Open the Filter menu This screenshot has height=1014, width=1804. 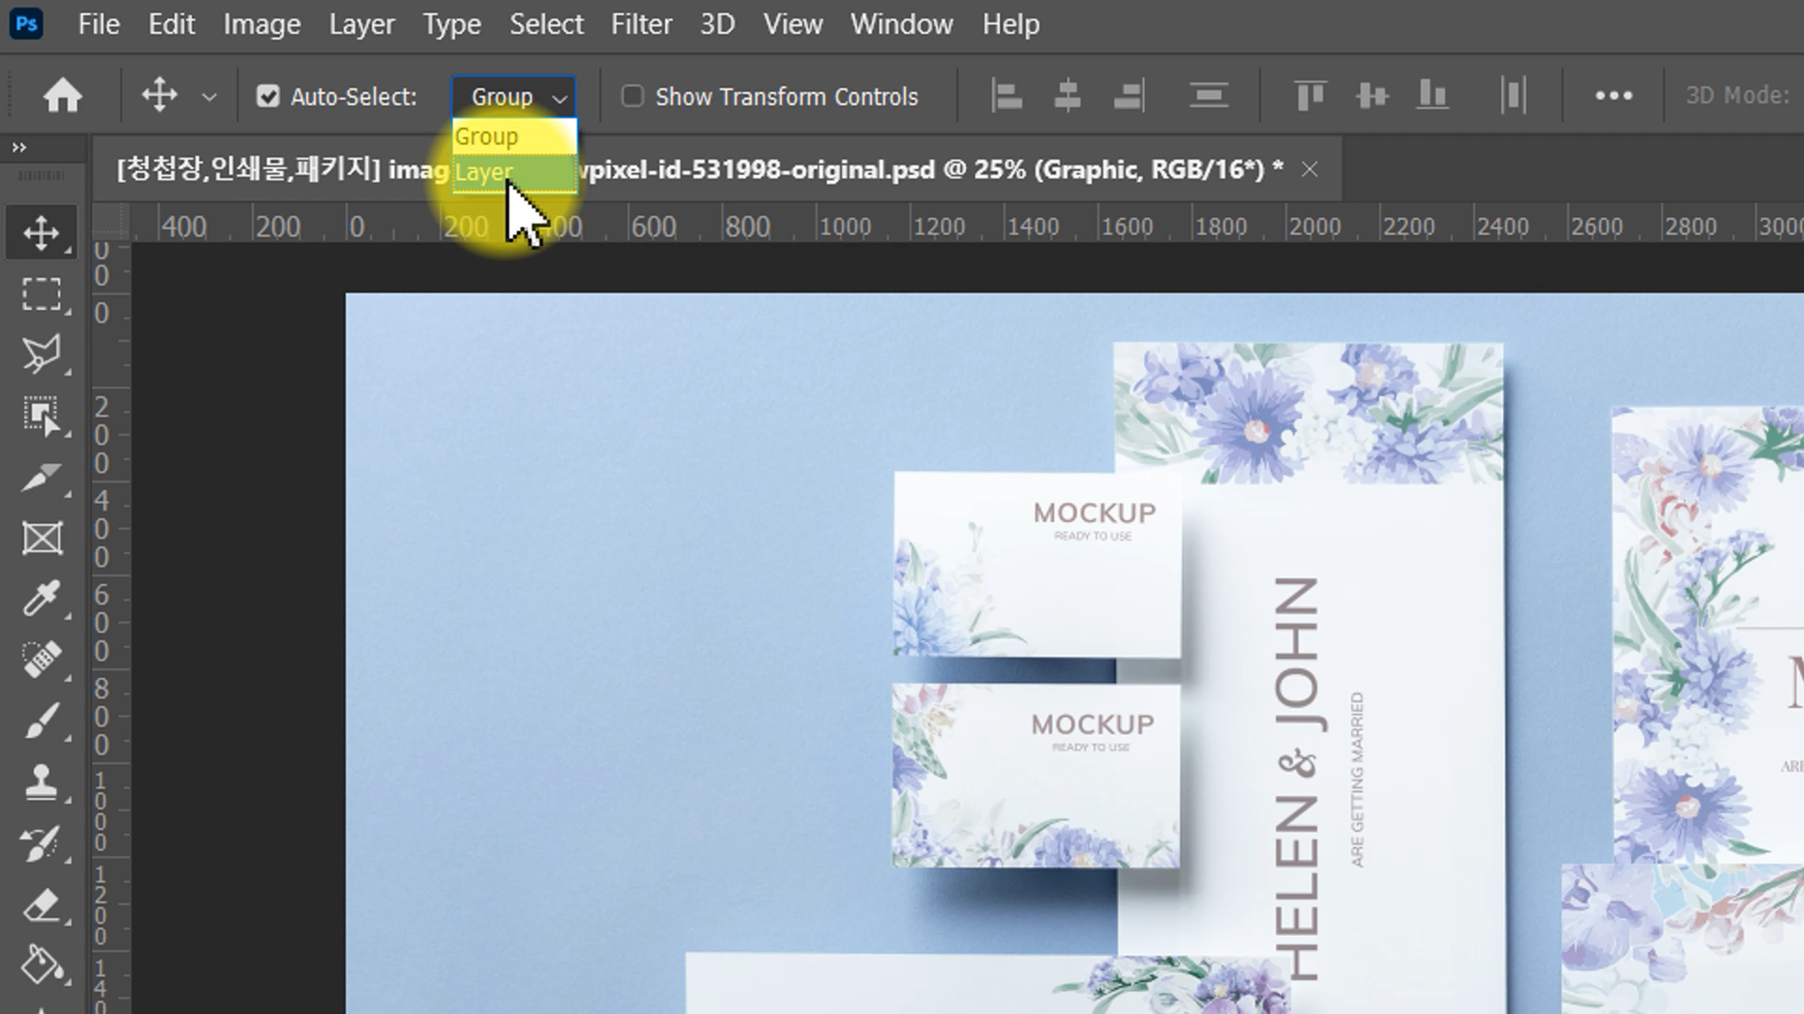tap(641, 24)
